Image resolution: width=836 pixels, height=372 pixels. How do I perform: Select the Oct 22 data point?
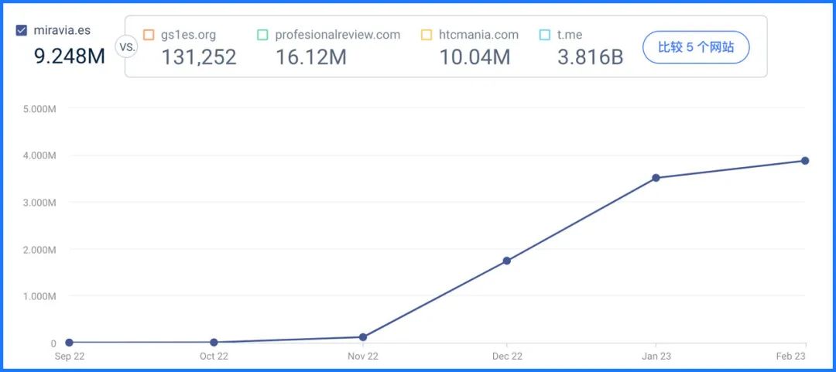pos(214,342)
